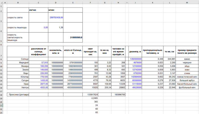Image resolution: width=199 pixels, height=114 pixels.
Task: Click the pedestrian speed cell 5,00
Action: (x=38, y=27)
